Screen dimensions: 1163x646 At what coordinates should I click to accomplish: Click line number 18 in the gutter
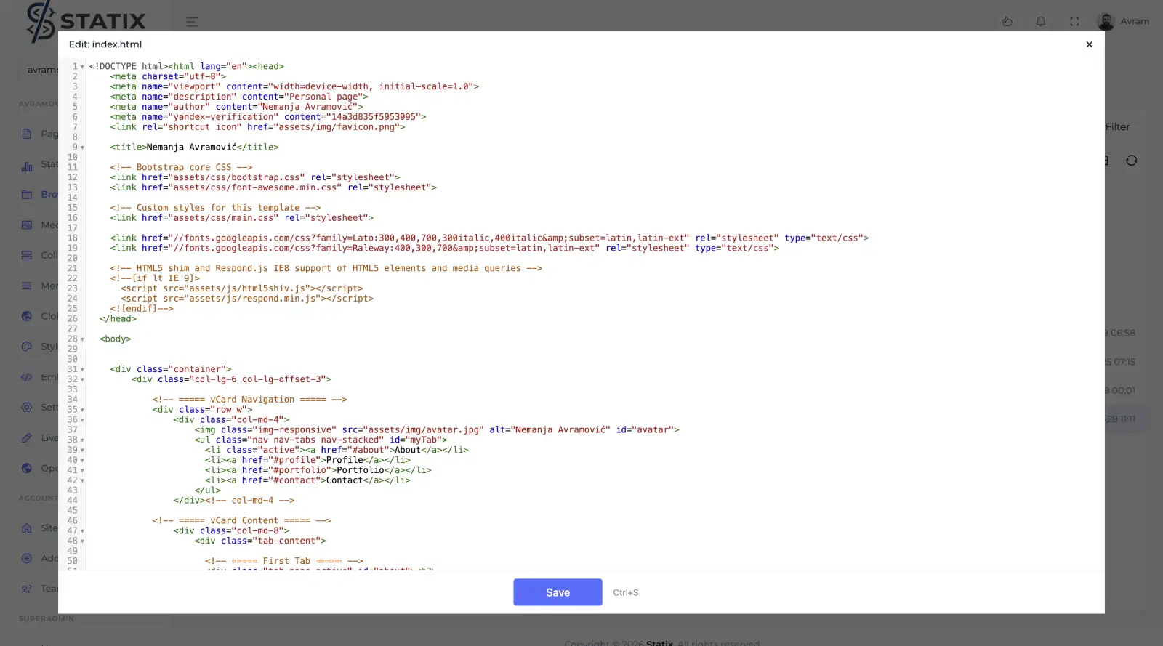pyautogui.click(x=73, y=238)
